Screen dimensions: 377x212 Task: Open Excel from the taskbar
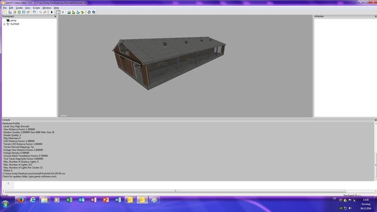coord(69,200)
